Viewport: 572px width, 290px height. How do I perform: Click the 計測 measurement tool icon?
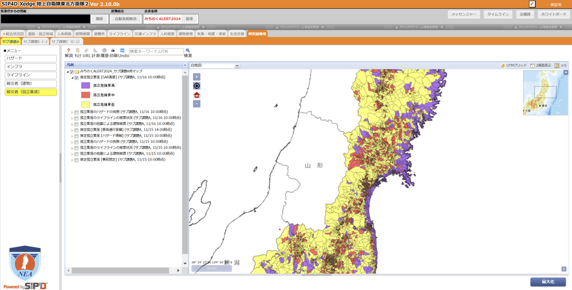pyautogui.click(x=96, y=51)
